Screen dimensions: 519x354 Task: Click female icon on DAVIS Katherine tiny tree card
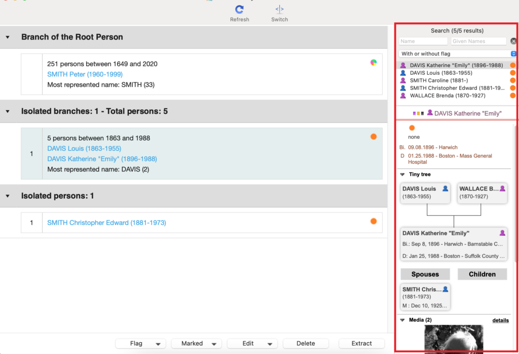502,233
